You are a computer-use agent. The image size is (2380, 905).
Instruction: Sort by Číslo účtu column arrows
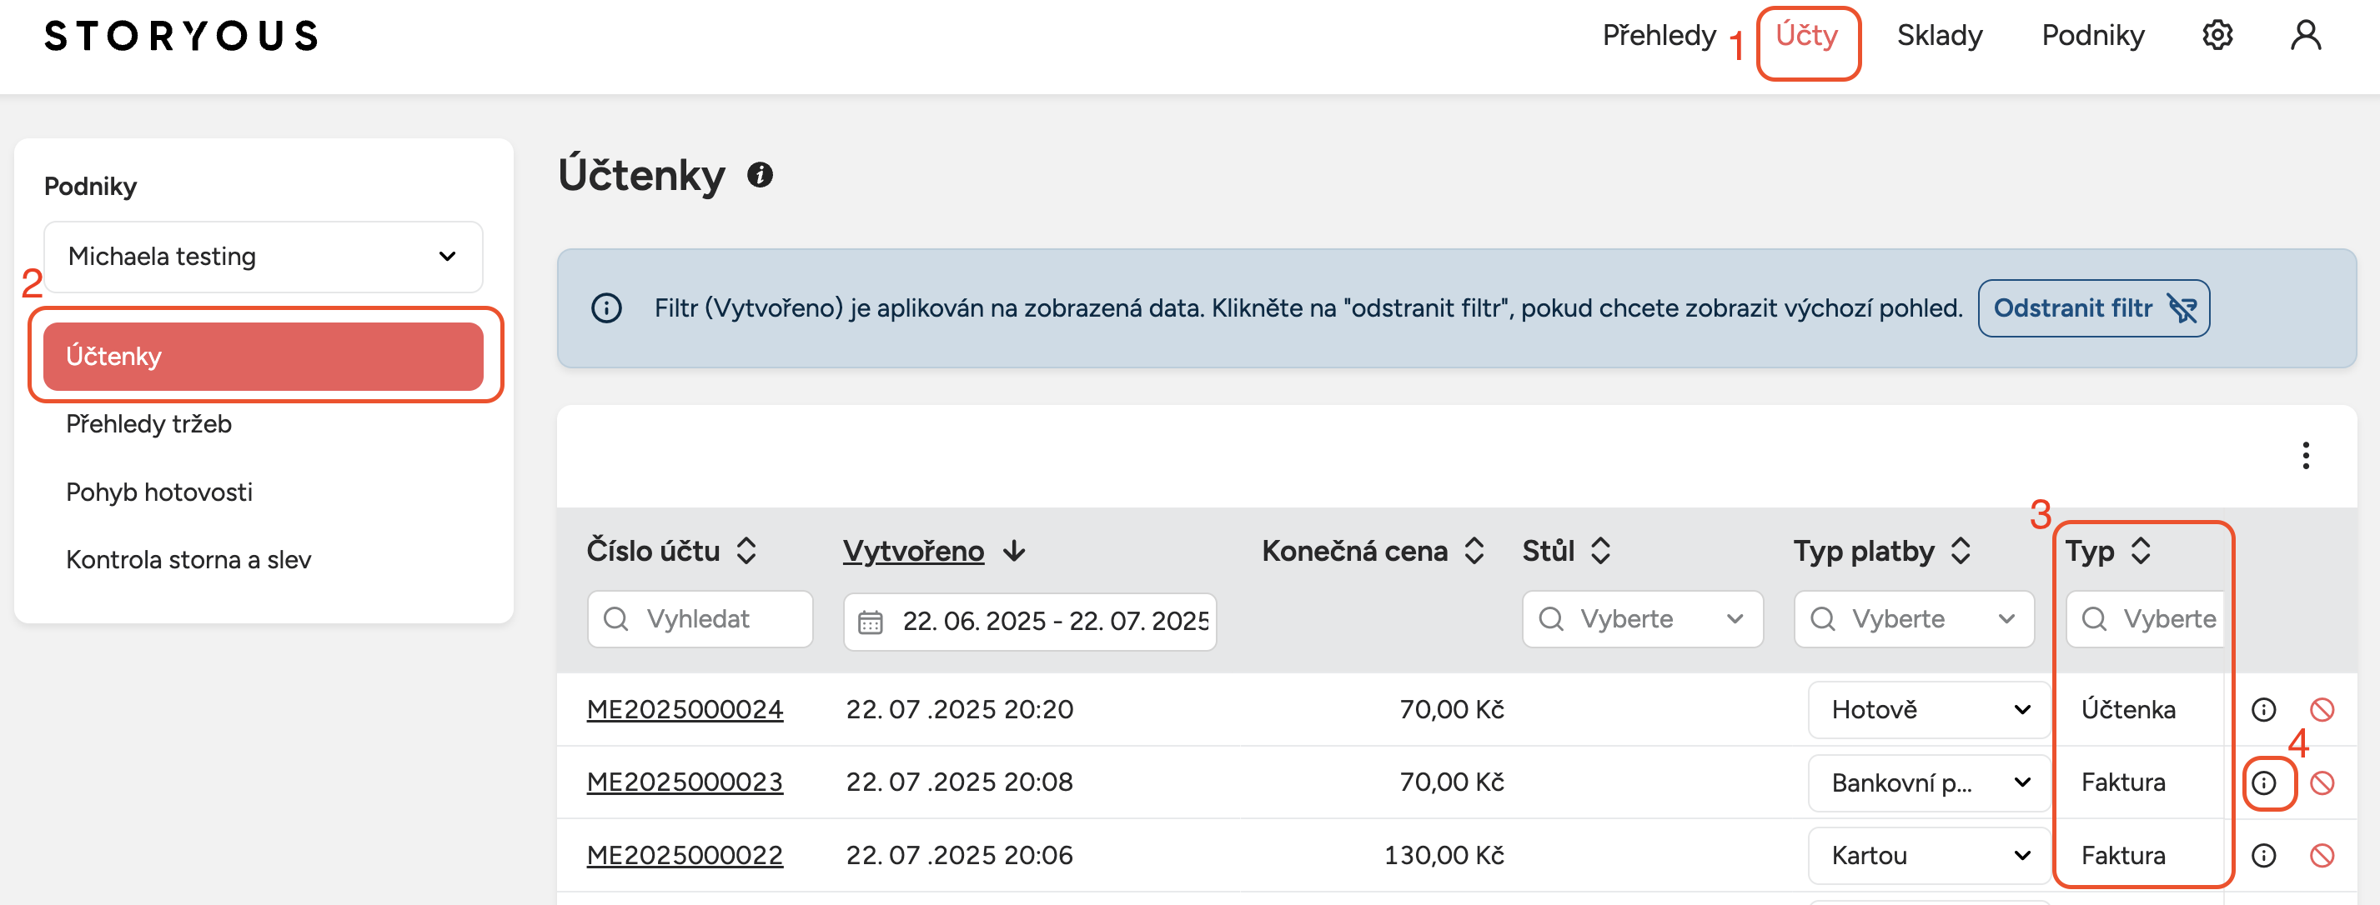(x=746, y=552)
